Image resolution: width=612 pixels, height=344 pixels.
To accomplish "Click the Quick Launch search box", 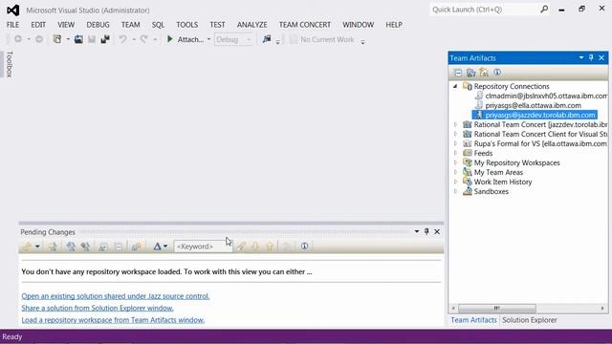I will 485,10.
